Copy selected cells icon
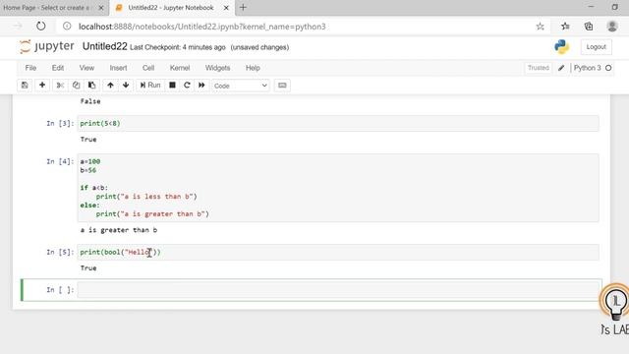This screenshot has height=354, width=629. (76, 86)
